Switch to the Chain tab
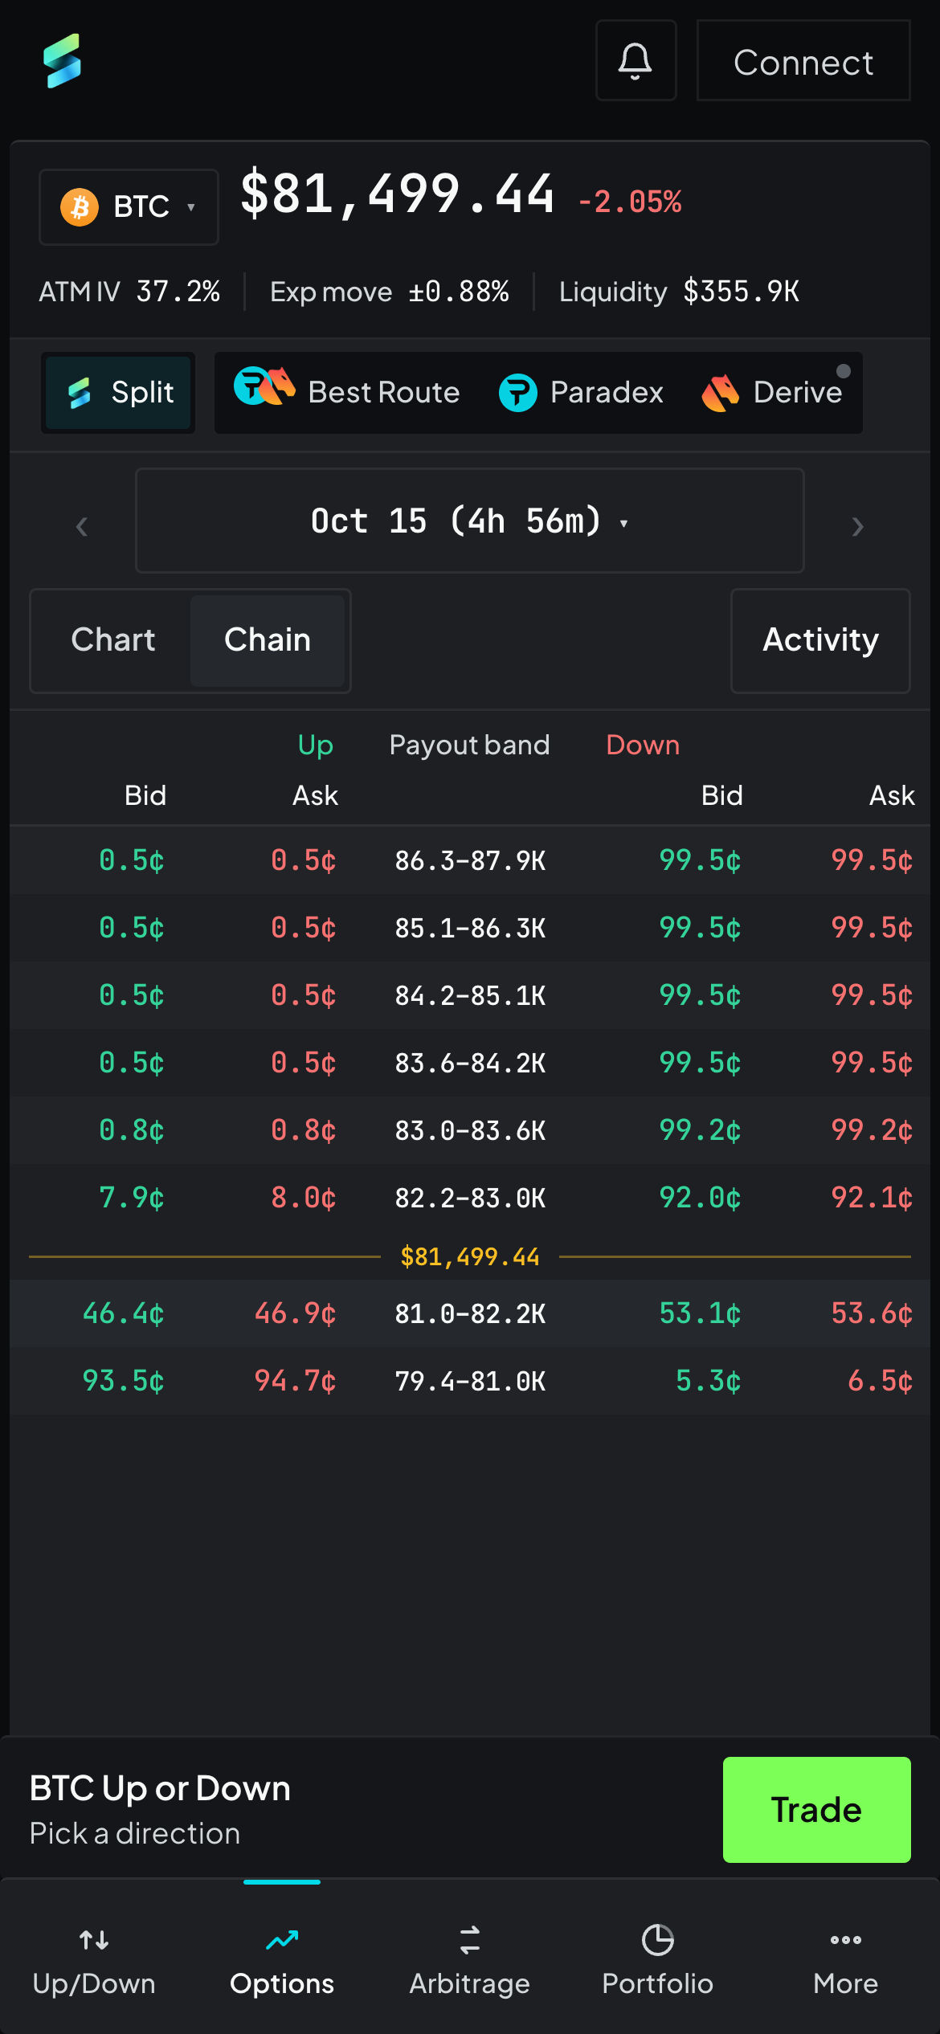Viewport: 940px width, 2034px height. tap(268, 640)
